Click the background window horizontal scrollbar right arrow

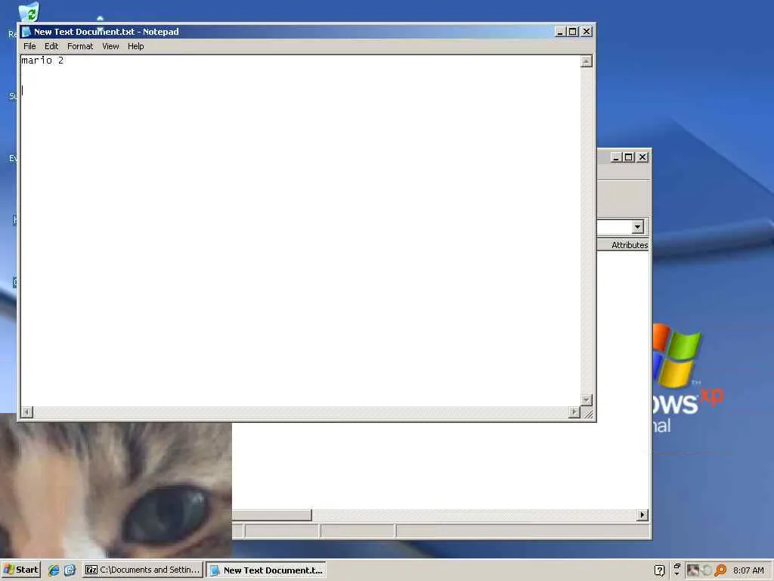click(x=642, y=514)
